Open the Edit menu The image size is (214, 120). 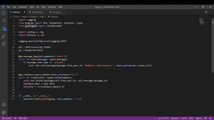click(14, 7)
